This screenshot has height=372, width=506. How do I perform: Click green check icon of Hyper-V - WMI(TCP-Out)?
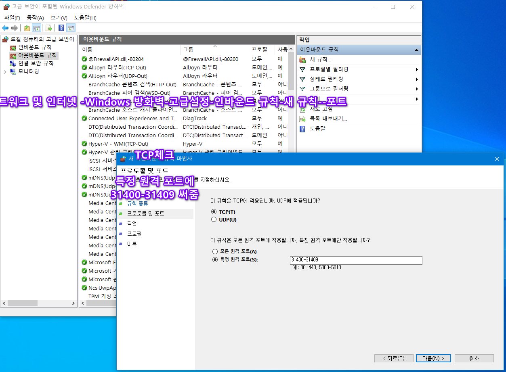[84, 144]
